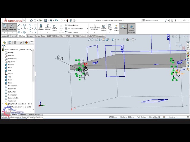Select the Sketch Fillet tool

30,32
